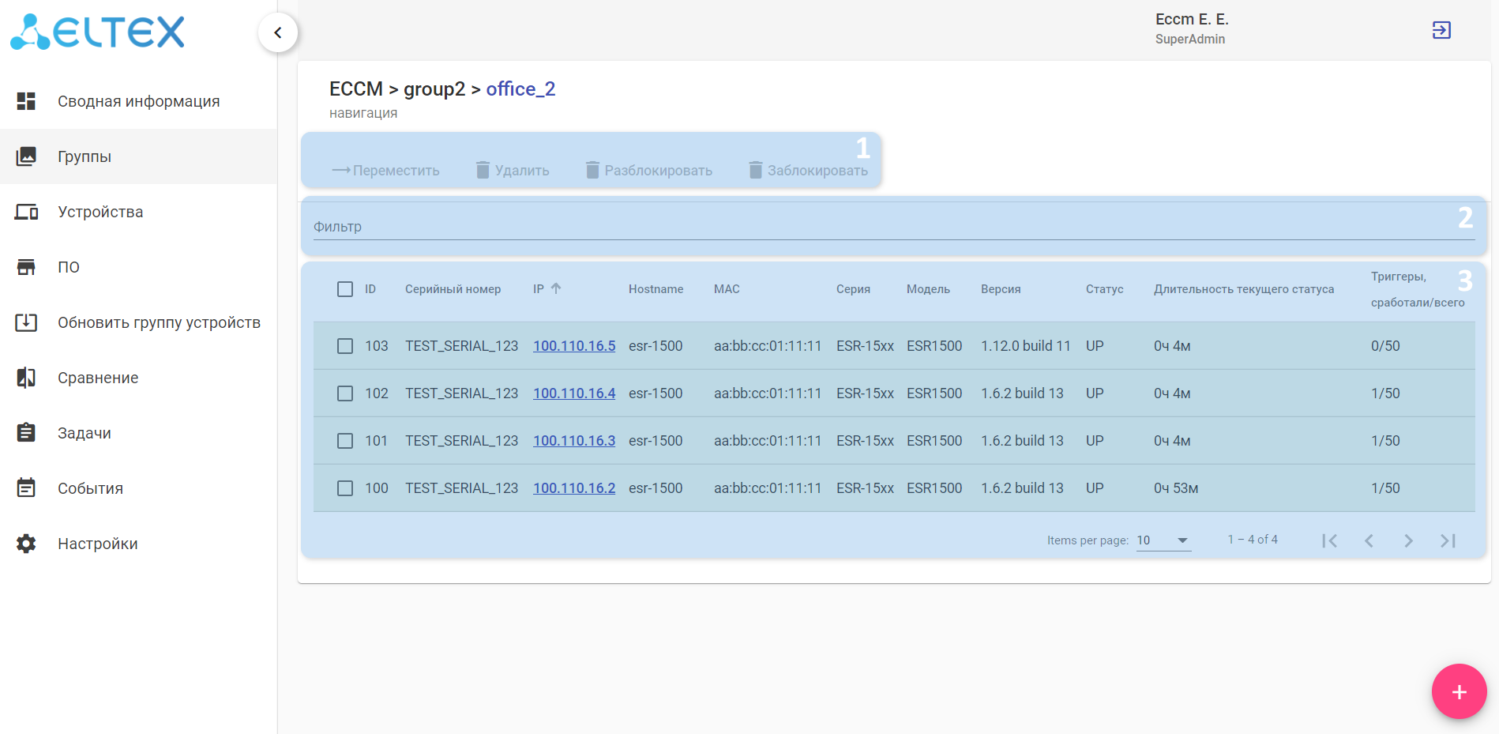Go to the last page of results
The width and height of the screenshot is (1499, 734).
click(1448, 540)
